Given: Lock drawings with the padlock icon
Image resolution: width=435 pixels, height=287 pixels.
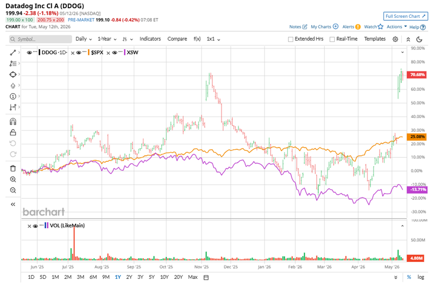Looking at the screenshot, I should [13, 132].
